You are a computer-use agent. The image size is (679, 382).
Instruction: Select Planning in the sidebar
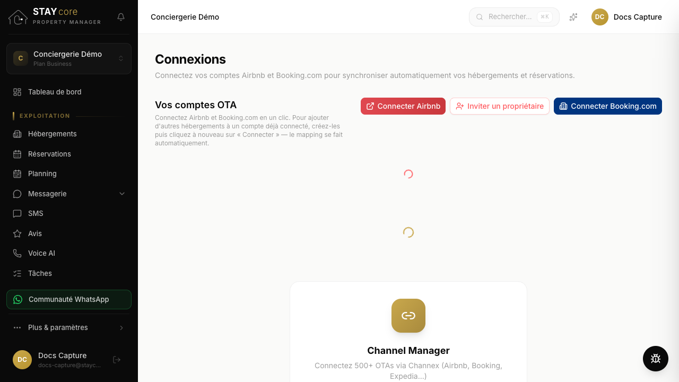click(69, 173)
